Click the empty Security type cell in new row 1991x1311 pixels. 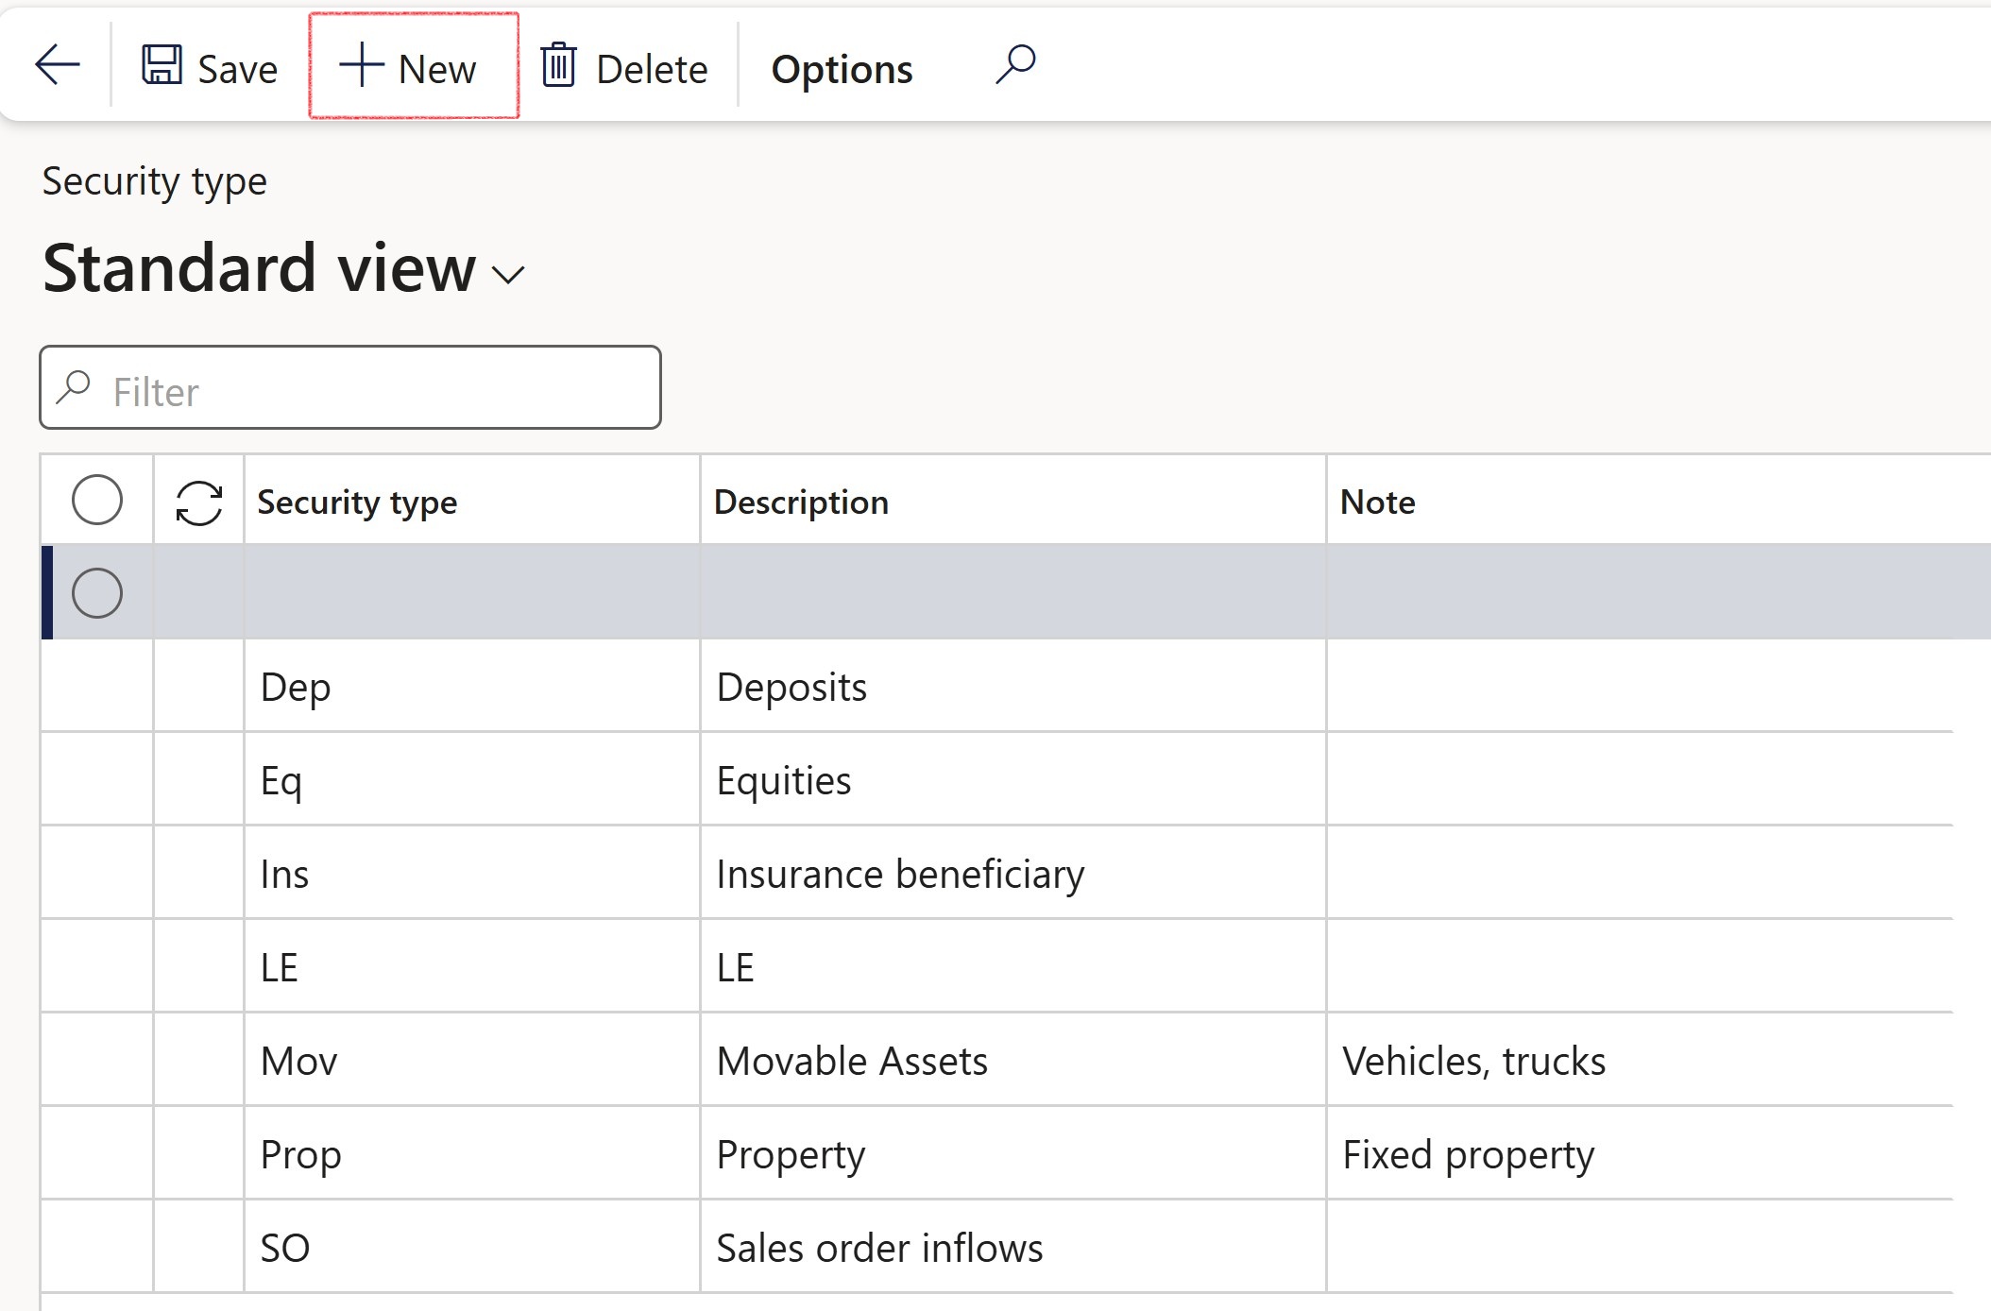click(472, 592)
